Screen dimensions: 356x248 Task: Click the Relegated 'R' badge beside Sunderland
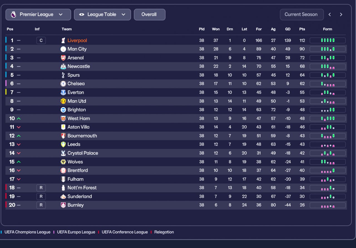pyautogui.click(x=41, y=196)
